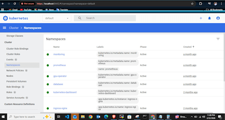Sort by the Created column header
225x120 pixels.
click(x=189, y=47)
